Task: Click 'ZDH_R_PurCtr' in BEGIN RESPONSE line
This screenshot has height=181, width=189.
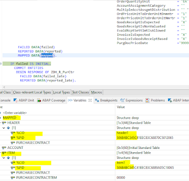Action: click(x=62, y=72)
